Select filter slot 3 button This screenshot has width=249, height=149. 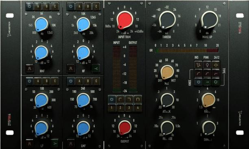129,108
